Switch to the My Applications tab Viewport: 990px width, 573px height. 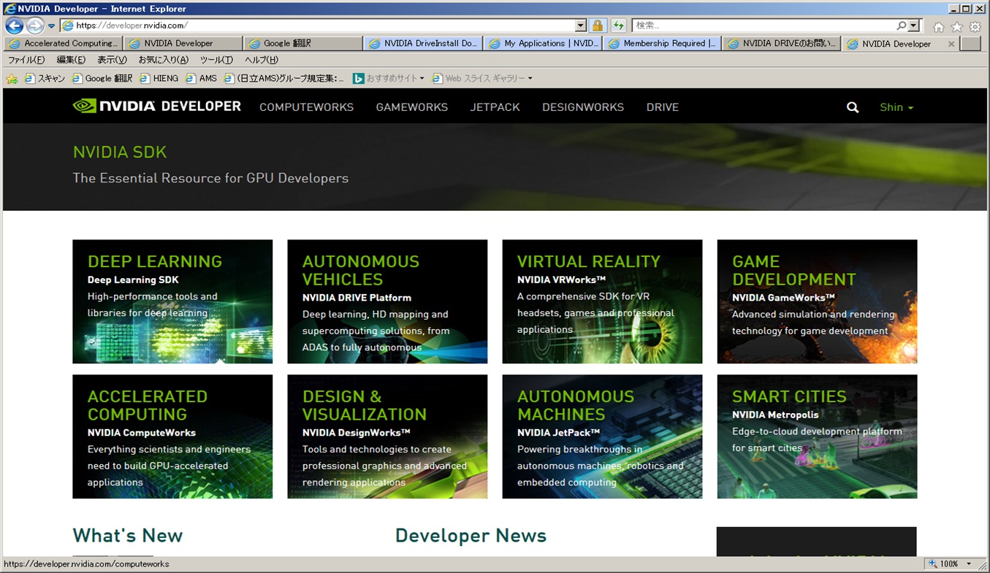tap(543, 44)
